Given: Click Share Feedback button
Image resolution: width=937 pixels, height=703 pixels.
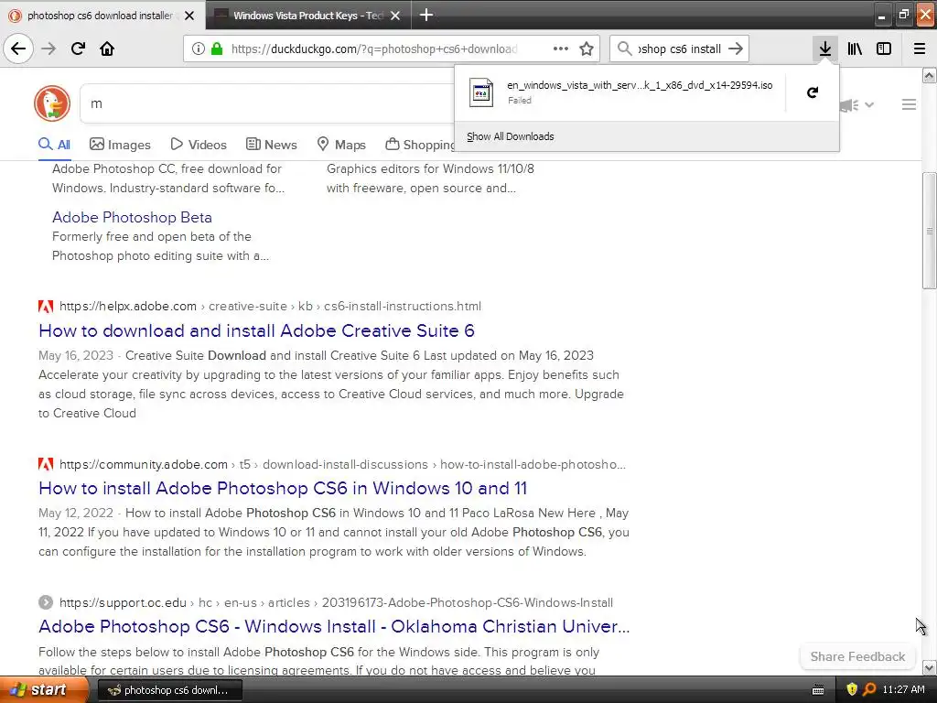Looking at the screenshot, I should click(x=857, y=656).
